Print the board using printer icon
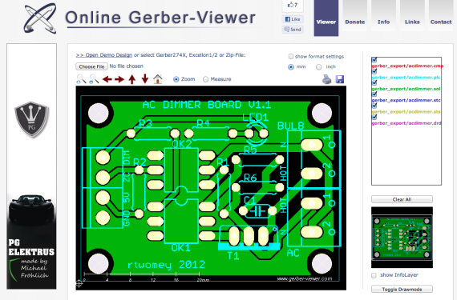This screenshot has width=457, height=300. (327, 79)
